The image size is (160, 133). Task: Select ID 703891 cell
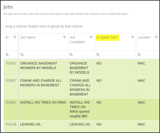click(11, 102)
